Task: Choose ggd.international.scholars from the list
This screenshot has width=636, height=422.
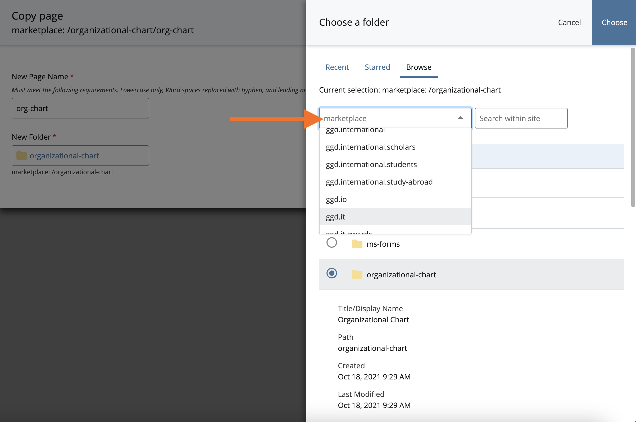Action: point(395,147)
